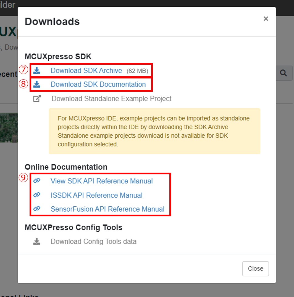The width and height of the screenshot is (294, 297).
Task: Click the download icon beside Download SDK Archive
Action: pos(37,70)
